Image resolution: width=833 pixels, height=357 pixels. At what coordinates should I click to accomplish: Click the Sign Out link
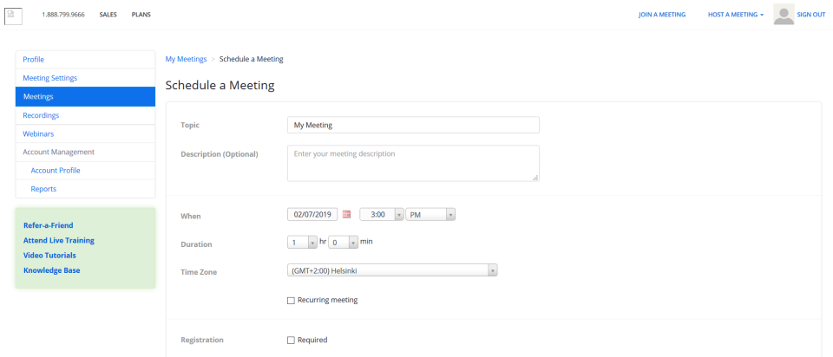(811, 15)
